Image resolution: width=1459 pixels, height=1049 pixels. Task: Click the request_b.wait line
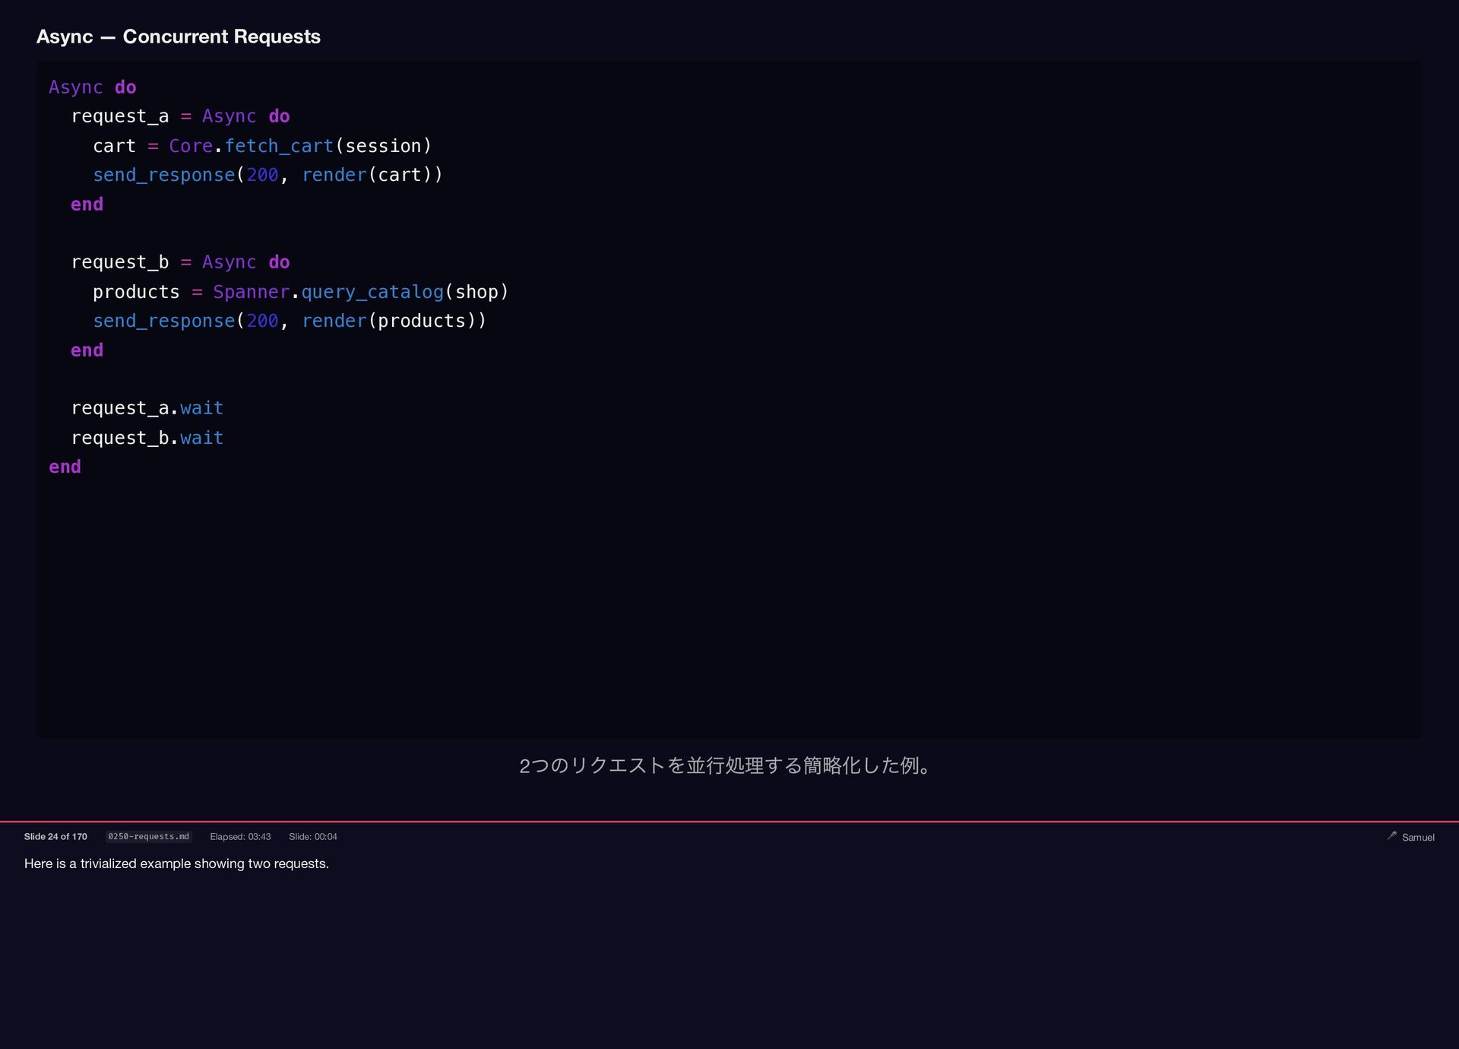tap(147, 438)
